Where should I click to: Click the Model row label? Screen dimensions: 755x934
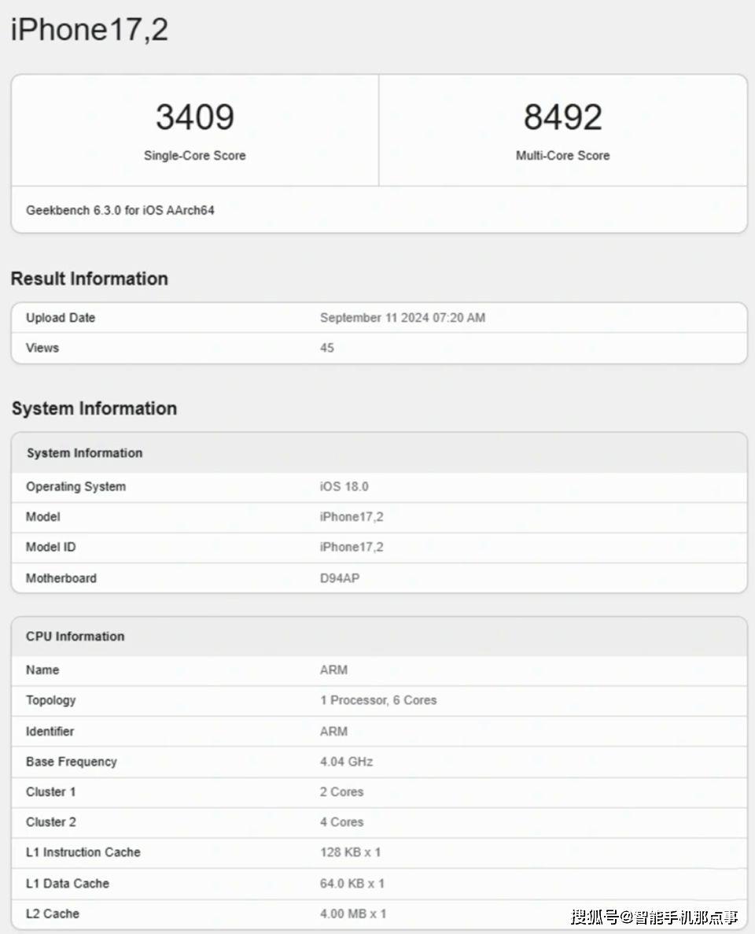coord(43,516)
